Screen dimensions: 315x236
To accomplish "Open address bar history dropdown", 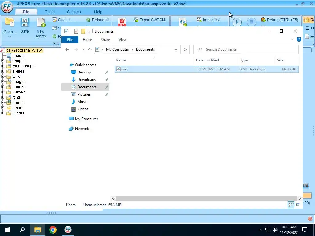I will 176,49.
